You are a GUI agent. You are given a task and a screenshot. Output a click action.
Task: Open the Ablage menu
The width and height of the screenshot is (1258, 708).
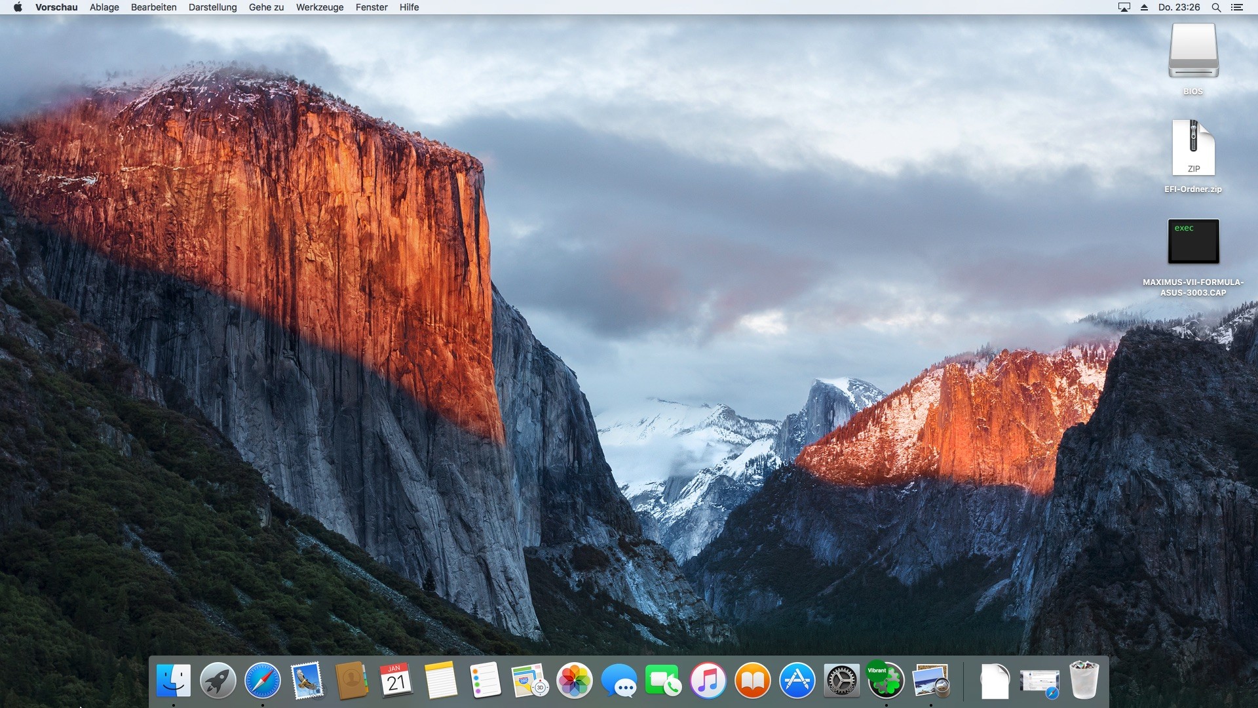click(104, 7)
